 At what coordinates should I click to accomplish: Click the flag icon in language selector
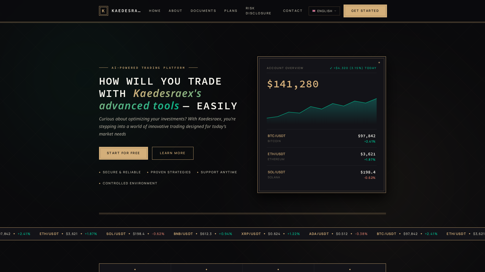pyautogui.click(x=314, y=11)
